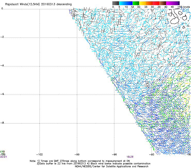Viewport: 191px width, 168px height.
Task: Click the red 30-35 knots legend swatch
Action: point(156,3)
